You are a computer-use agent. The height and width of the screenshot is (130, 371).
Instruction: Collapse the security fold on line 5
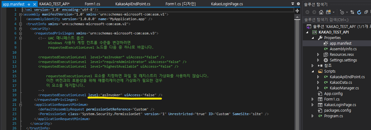tap(21, 29)
